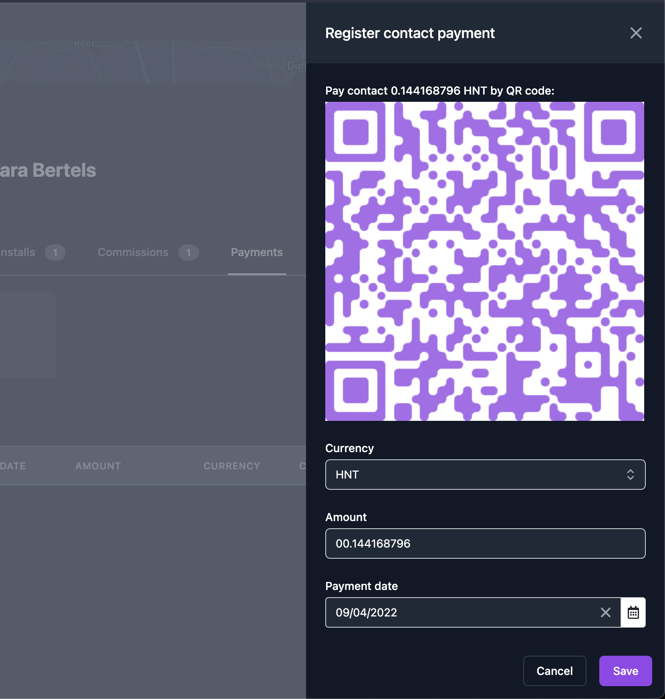Screen dimensions: 665x699
Task: Sort by DATE column header
Action: point(13,466)
